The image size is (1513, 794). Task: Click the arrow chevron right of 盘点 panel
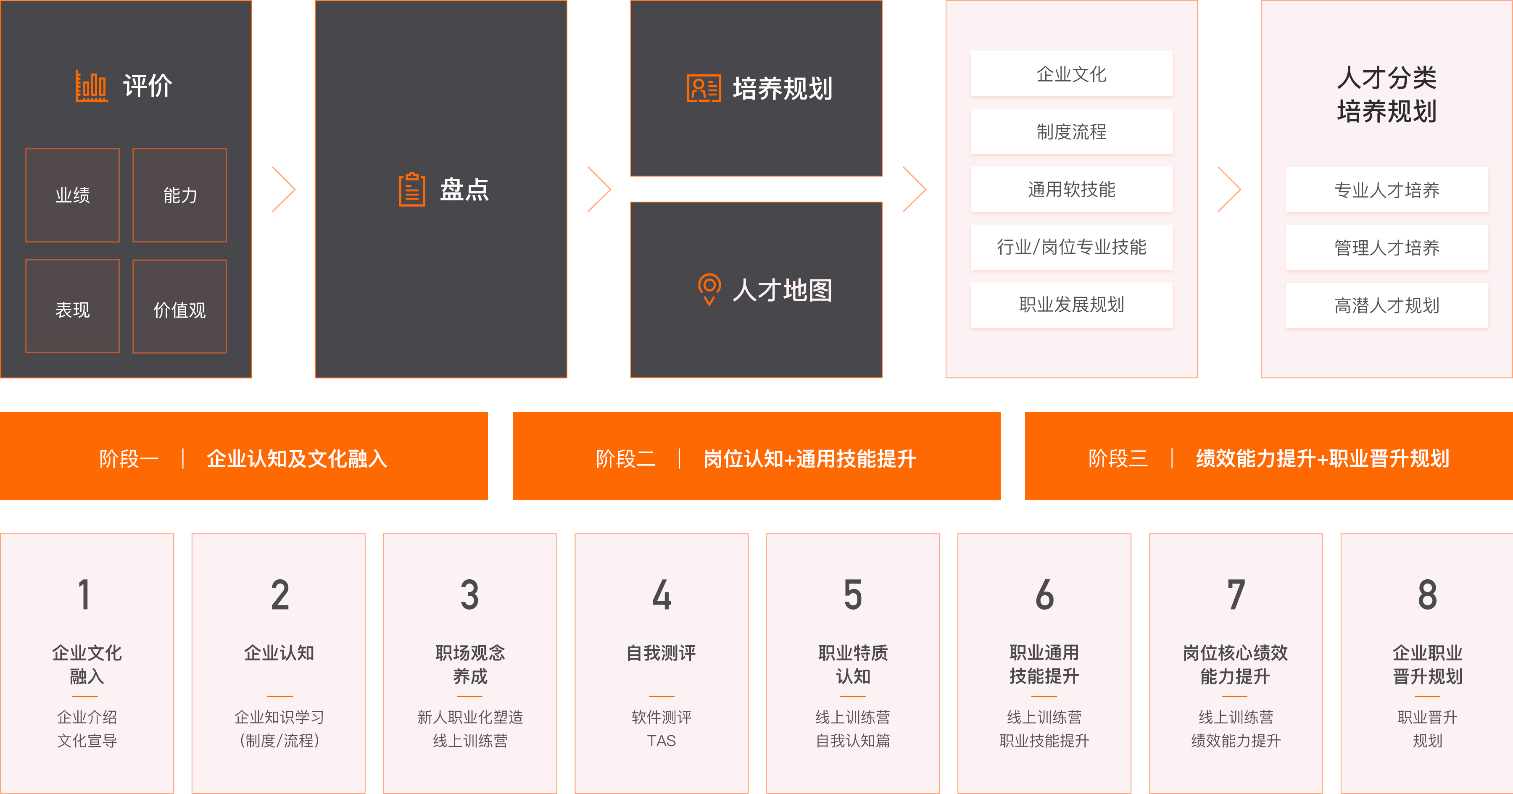click(x=599, y=189)
